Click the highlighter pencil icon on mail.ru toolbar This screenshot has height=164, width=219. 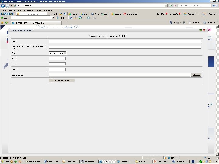(x=61, y=14)
